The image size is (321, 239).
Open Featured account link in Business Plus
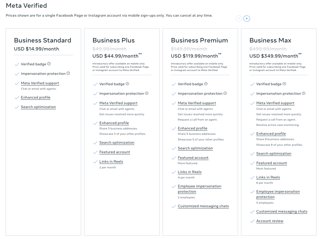(115, 152)
